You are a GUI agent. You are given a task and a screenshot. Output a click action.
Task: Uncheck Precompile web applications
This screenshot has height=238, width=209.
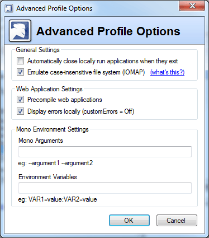(x=20, y=100)
